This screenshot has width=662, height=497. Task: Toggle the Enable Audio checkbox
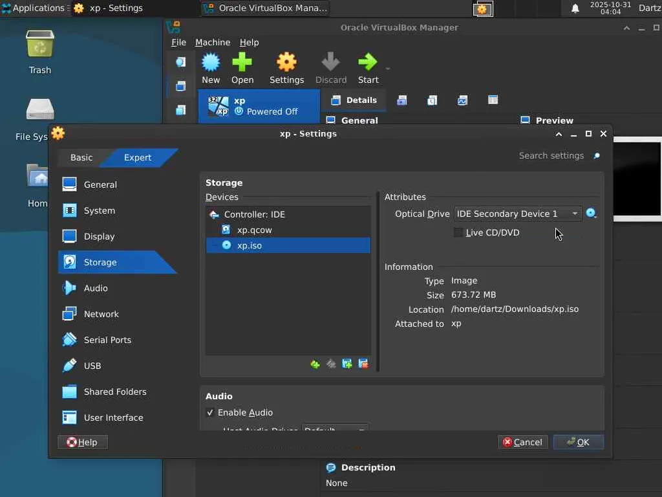point(210,412)
